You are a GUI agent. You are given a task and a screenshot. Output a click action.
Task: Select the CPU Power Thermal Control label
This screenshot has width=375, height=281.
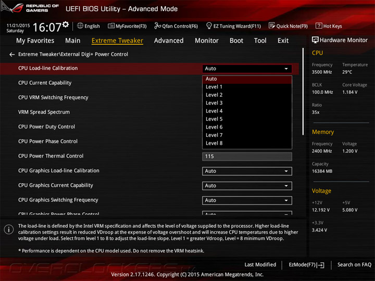[x=51, y=156]
